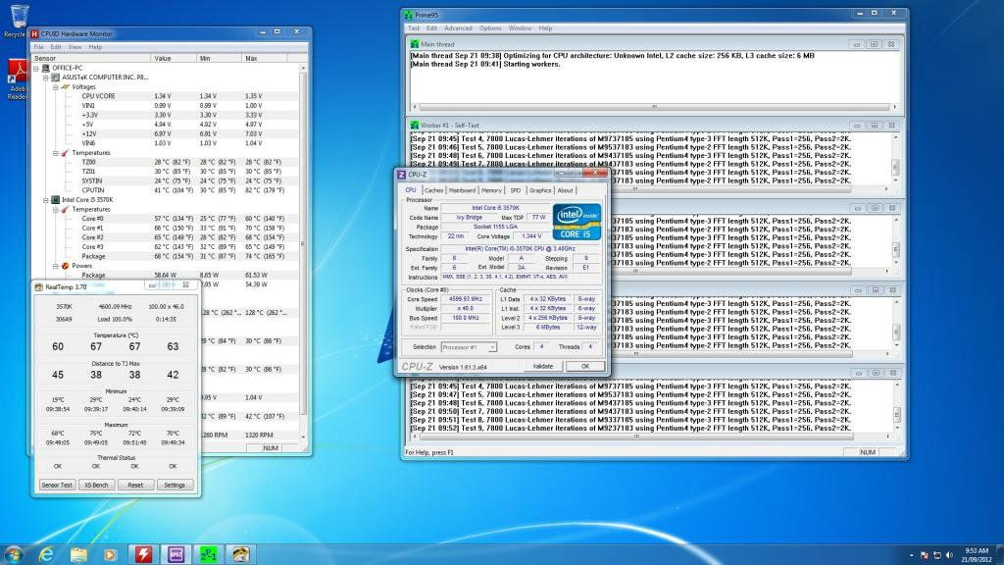Screen dimensions: 1004x565
Task: Open RealTemp Settings button
Action: pos(175,485)
